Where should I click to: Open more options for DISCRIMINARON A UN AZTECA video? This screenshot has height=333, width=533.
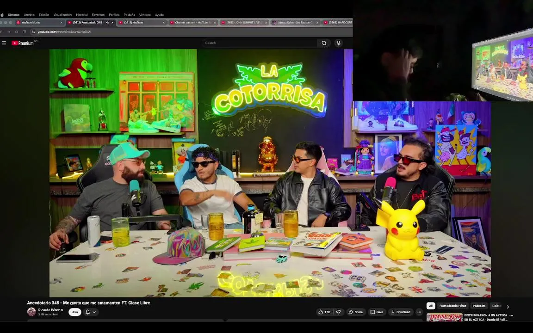point(511,316)
